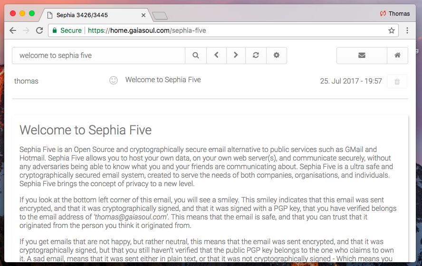Screen dimensions: 422x266
Task: Compose new email with envelope icon
Action: click(362, 56)
